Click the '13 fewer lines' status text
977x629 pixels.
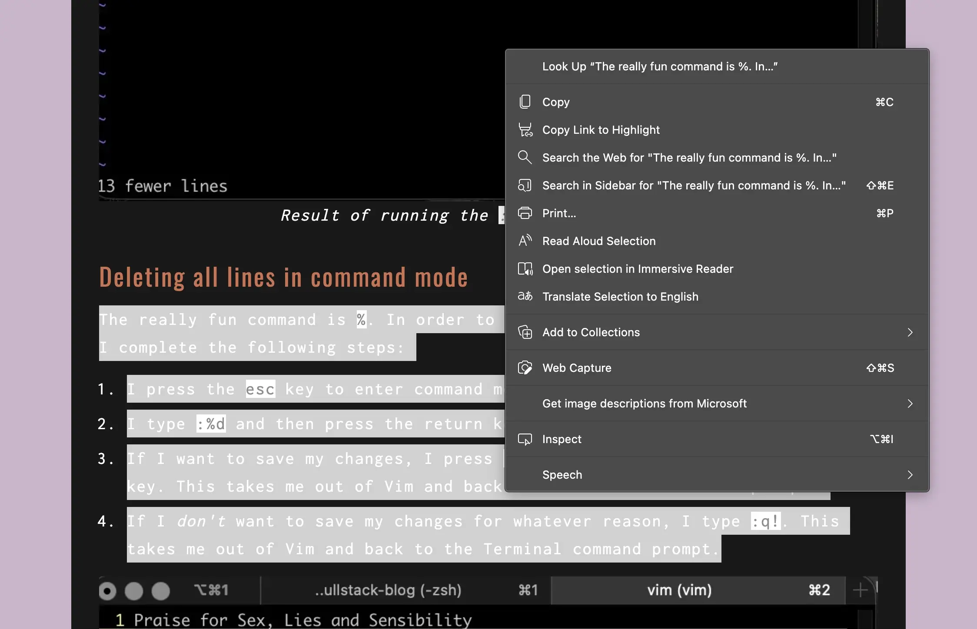tap(163, 186)
